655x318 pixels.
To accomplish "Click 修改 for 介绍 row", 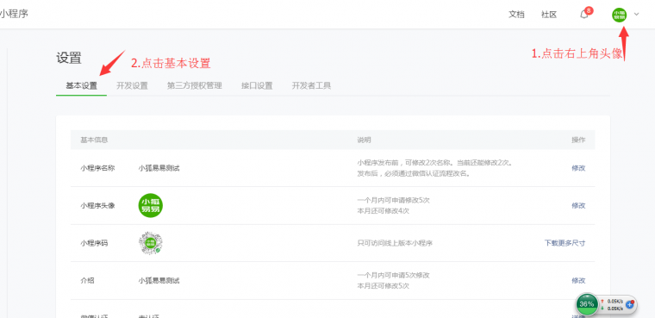I will coord(578,280).
